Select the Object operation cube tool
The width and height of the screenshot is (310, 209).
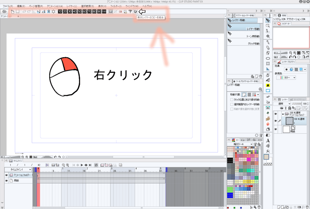pos(268,26)
